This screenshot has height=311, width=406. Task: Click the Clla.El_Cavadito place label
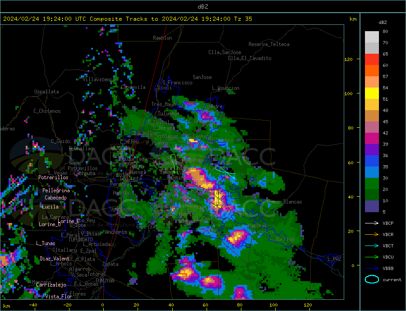click(x=249, y=58)
